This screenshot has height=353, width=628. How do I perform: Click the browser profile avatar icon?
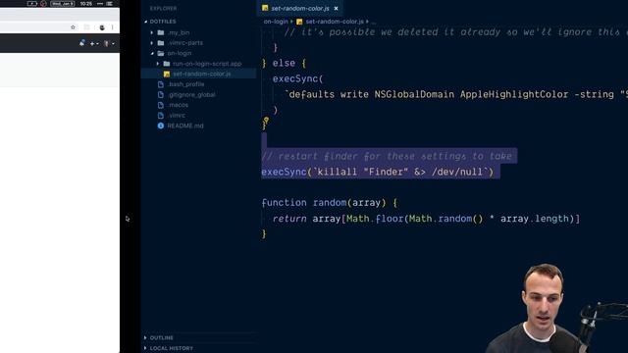coord(102,27)
